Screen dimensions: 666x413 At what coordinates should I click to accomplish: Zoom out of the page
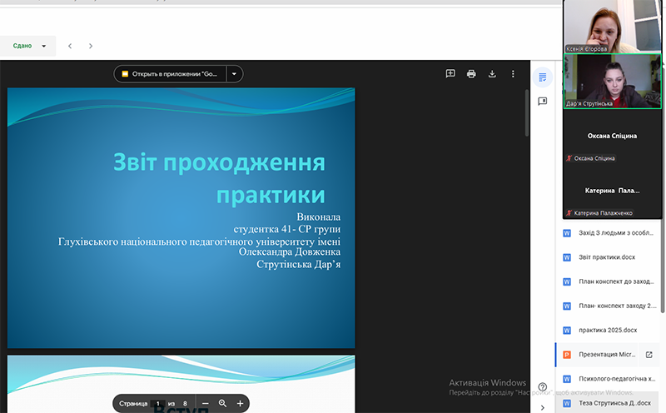coord(205,403)
